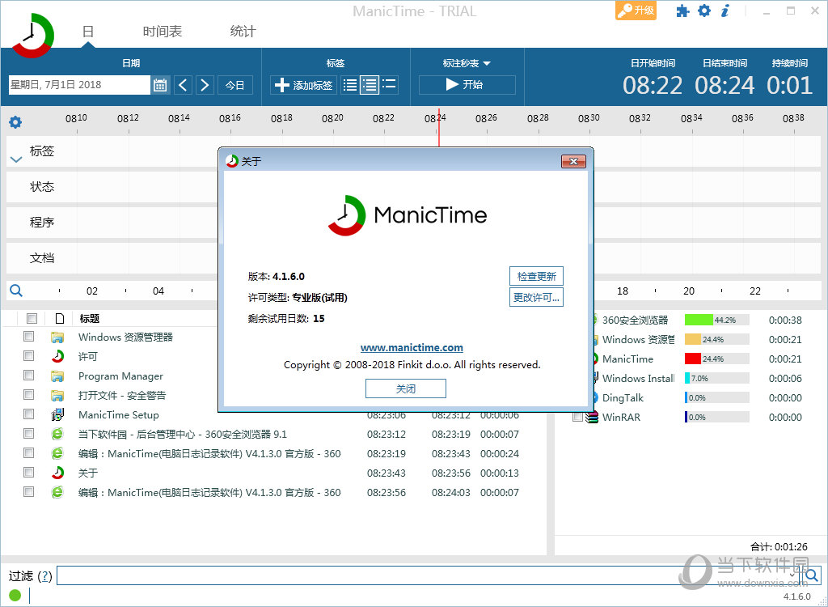
Task: Click the 升级 upgrade button
Action: tap(636, 11)
